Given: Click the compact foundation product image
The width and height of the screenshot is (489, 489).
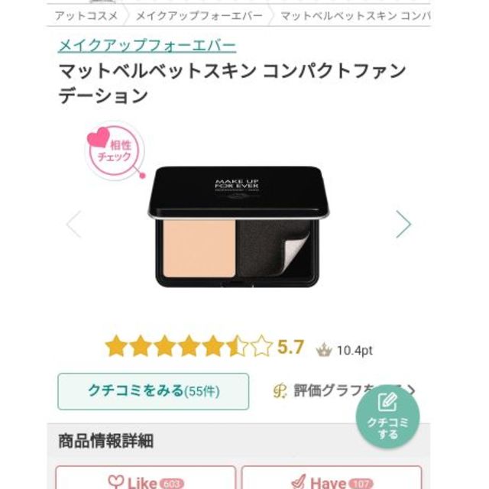Looking at the screenshot, I should 238,226.
